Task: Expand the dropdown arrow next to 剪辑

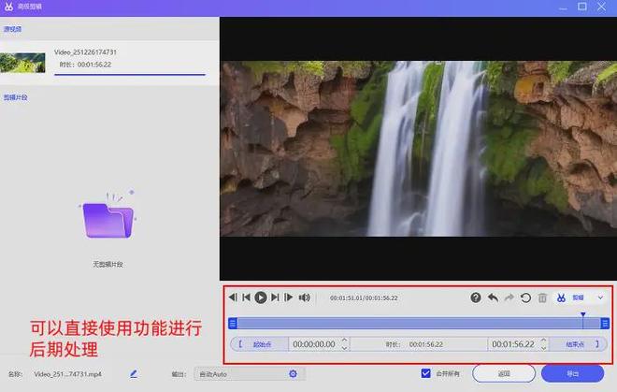Action: [x=600, y=298]
